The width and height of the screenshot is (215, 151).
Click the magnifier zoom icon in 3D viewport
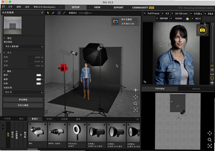[135, 103]
